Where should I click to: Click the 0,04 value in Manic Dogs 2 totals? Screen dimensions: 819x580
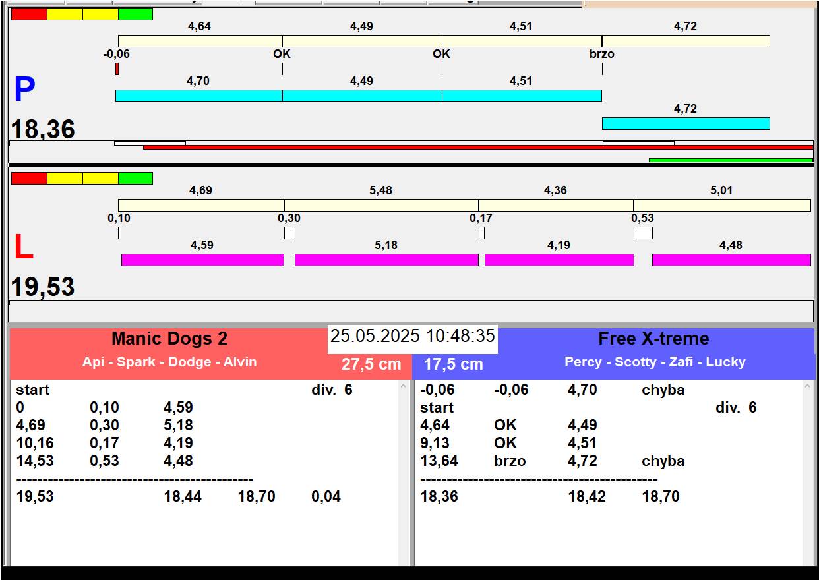click(x=326, y=496)
